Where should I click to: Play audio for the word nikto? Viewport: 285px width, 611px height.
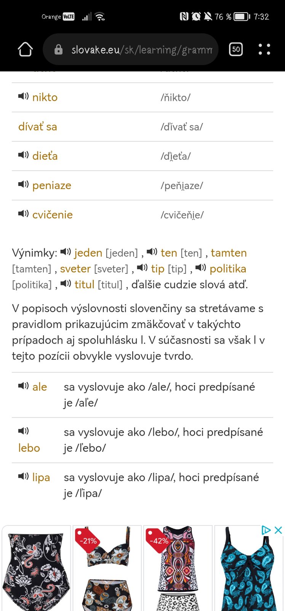[x=23, y=96]
